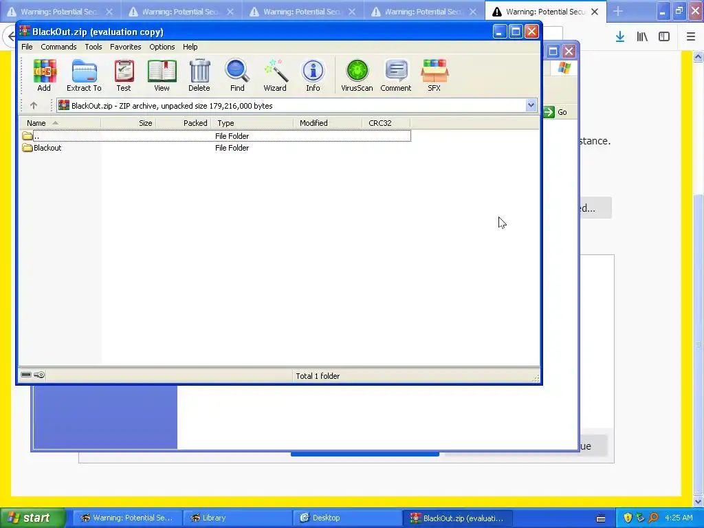Screen dimensions: 704x528
Task: Toggle the Firefox sidebar icon
Action: tap(664, 37)
